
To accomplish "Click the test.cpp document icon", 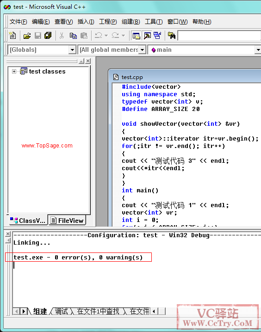I will [x=116, y=77].
